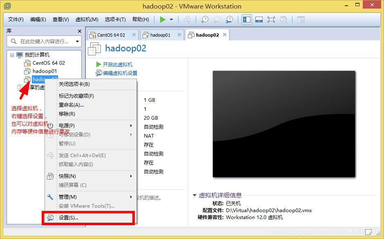Screen dimensions: 384x239
Task: Click the VMware app icon in title bar
Action: tap(8, 6)
